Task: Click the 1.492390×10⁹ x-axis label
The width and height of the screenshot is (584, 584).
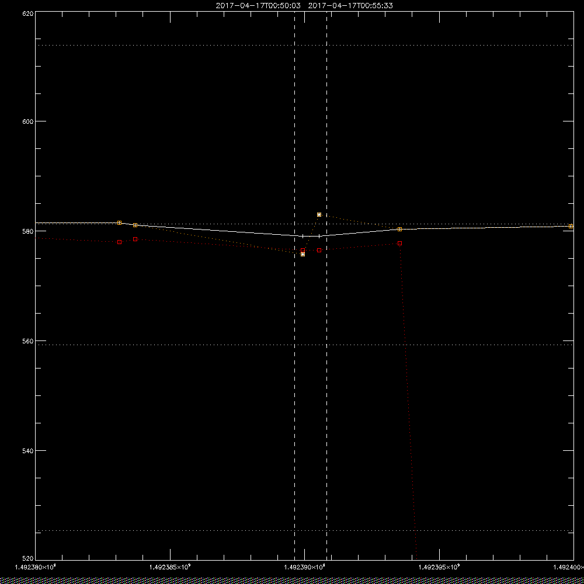Action: [x=305, y=567]
